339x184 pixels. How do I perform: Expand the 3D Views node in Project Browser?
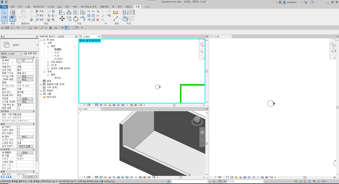pyautogui.click(x=48, y=65)
